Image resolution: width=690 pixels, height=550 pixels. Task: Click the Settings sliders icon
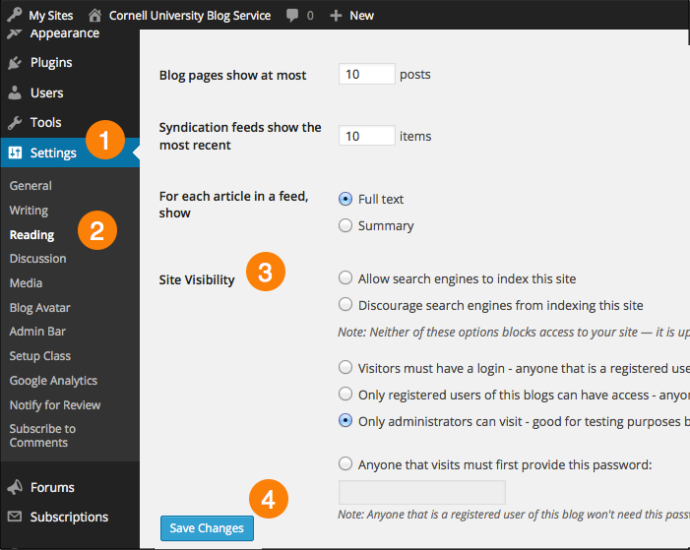tap(15, 153)
